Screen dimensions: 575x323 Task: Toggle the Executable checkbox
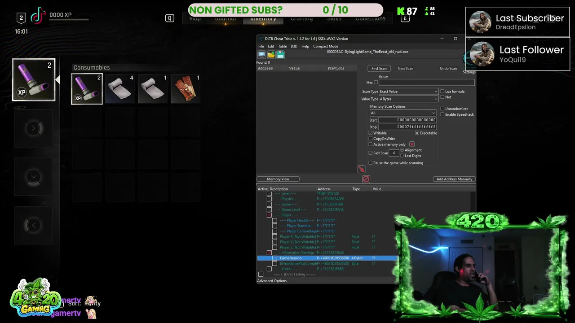(417, 133)
